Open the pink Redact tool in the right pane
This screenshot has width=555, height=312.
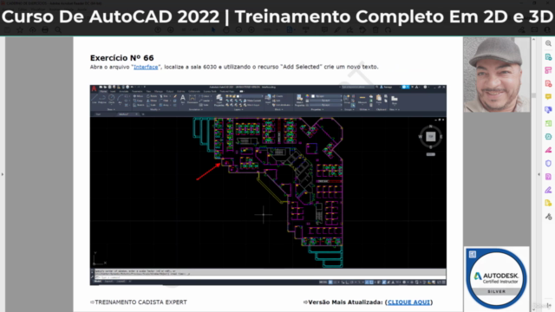coord(548,150)
